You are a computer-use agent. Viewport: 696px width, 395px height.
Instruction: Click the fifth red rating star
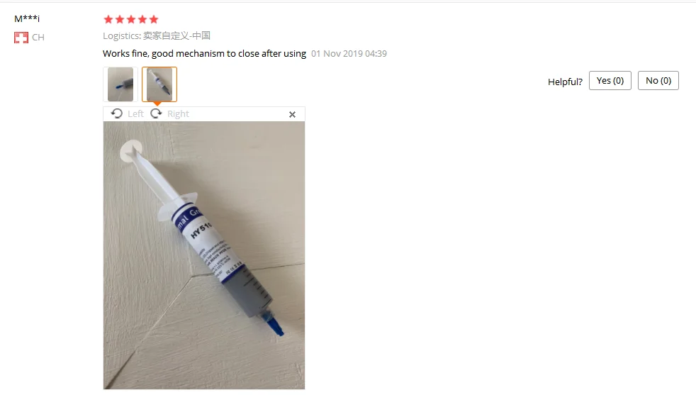tap(154, 19)
